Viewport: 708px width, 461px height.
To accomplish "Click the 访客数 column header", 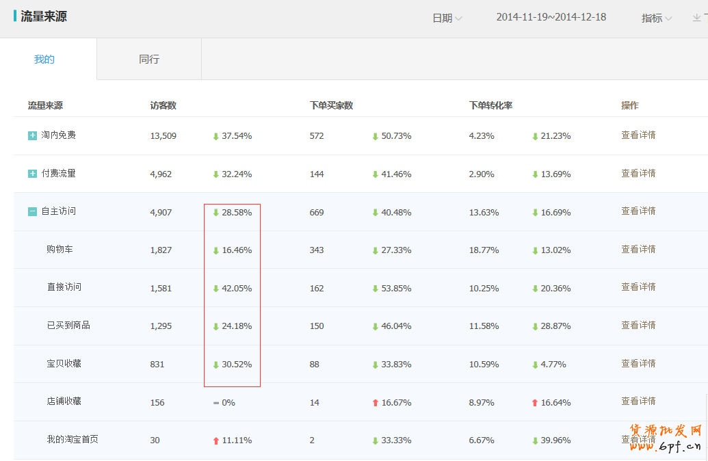I will [x=163, y=105].
